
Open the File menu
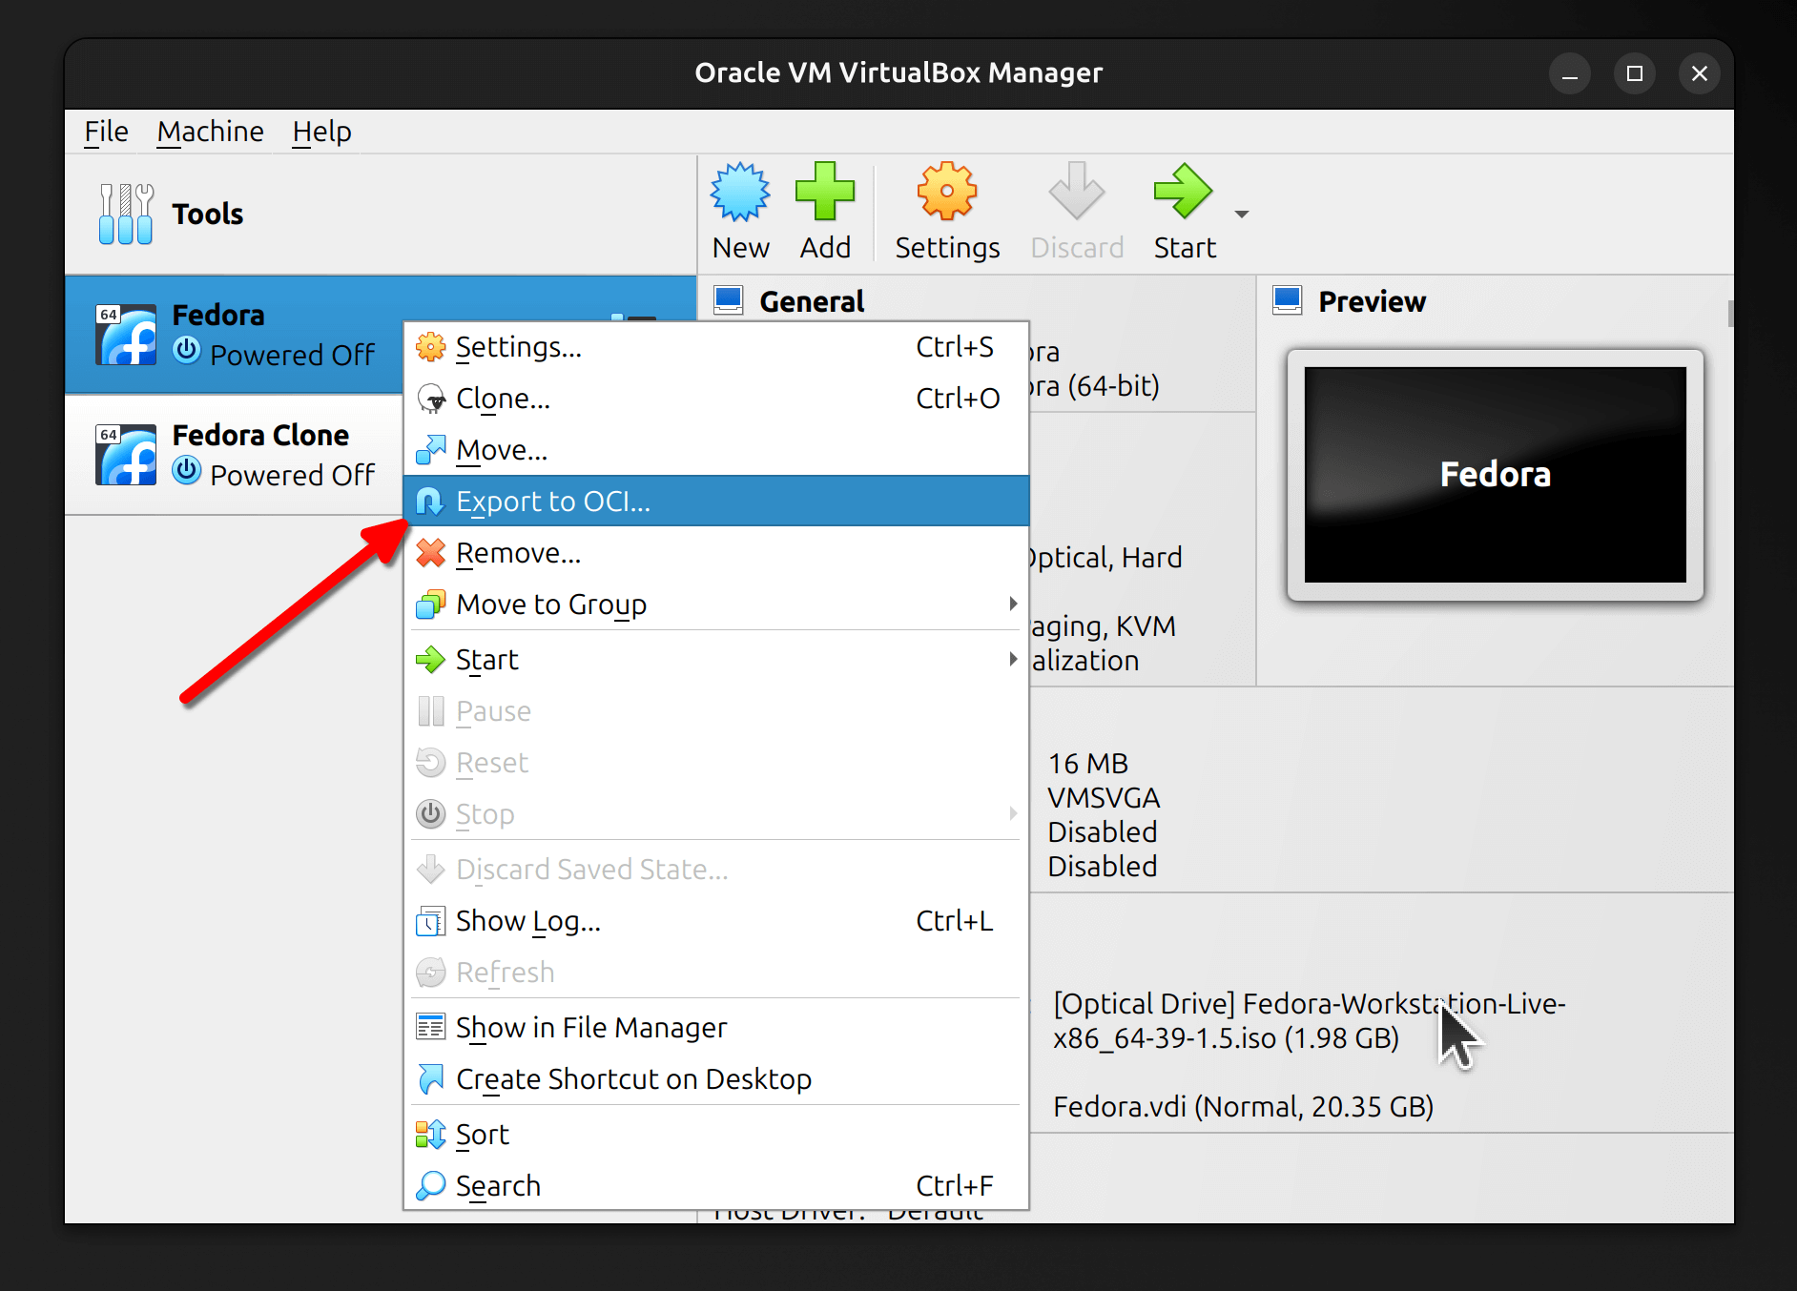(106, 132)
